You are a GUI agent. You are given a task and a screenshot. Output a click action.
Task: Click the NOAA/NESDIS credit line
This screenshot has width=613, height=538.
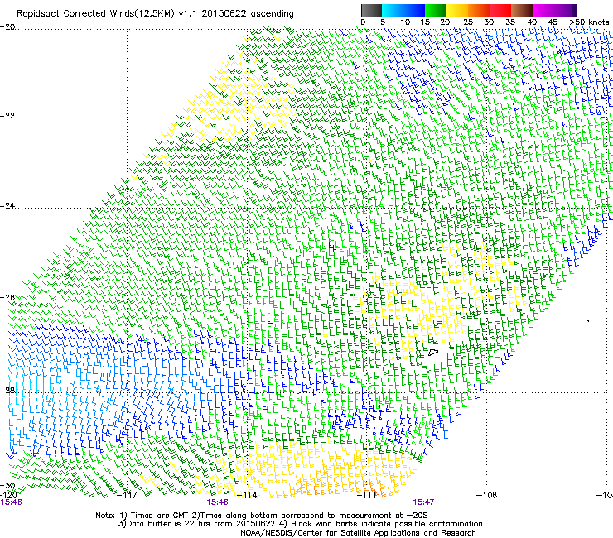(x=358, y=533)
